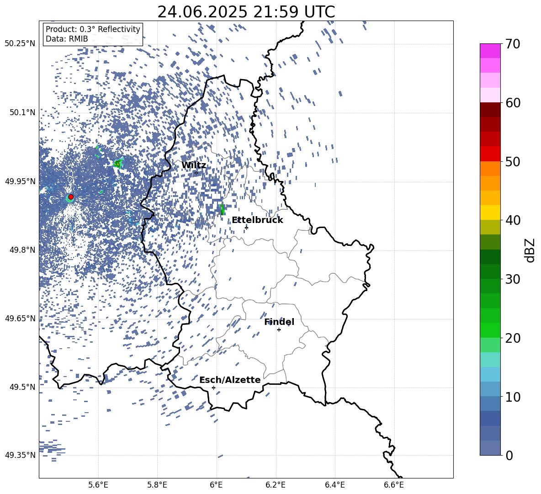
Task: Click the Esch/Alzette location cross marker
Action: 213,388
